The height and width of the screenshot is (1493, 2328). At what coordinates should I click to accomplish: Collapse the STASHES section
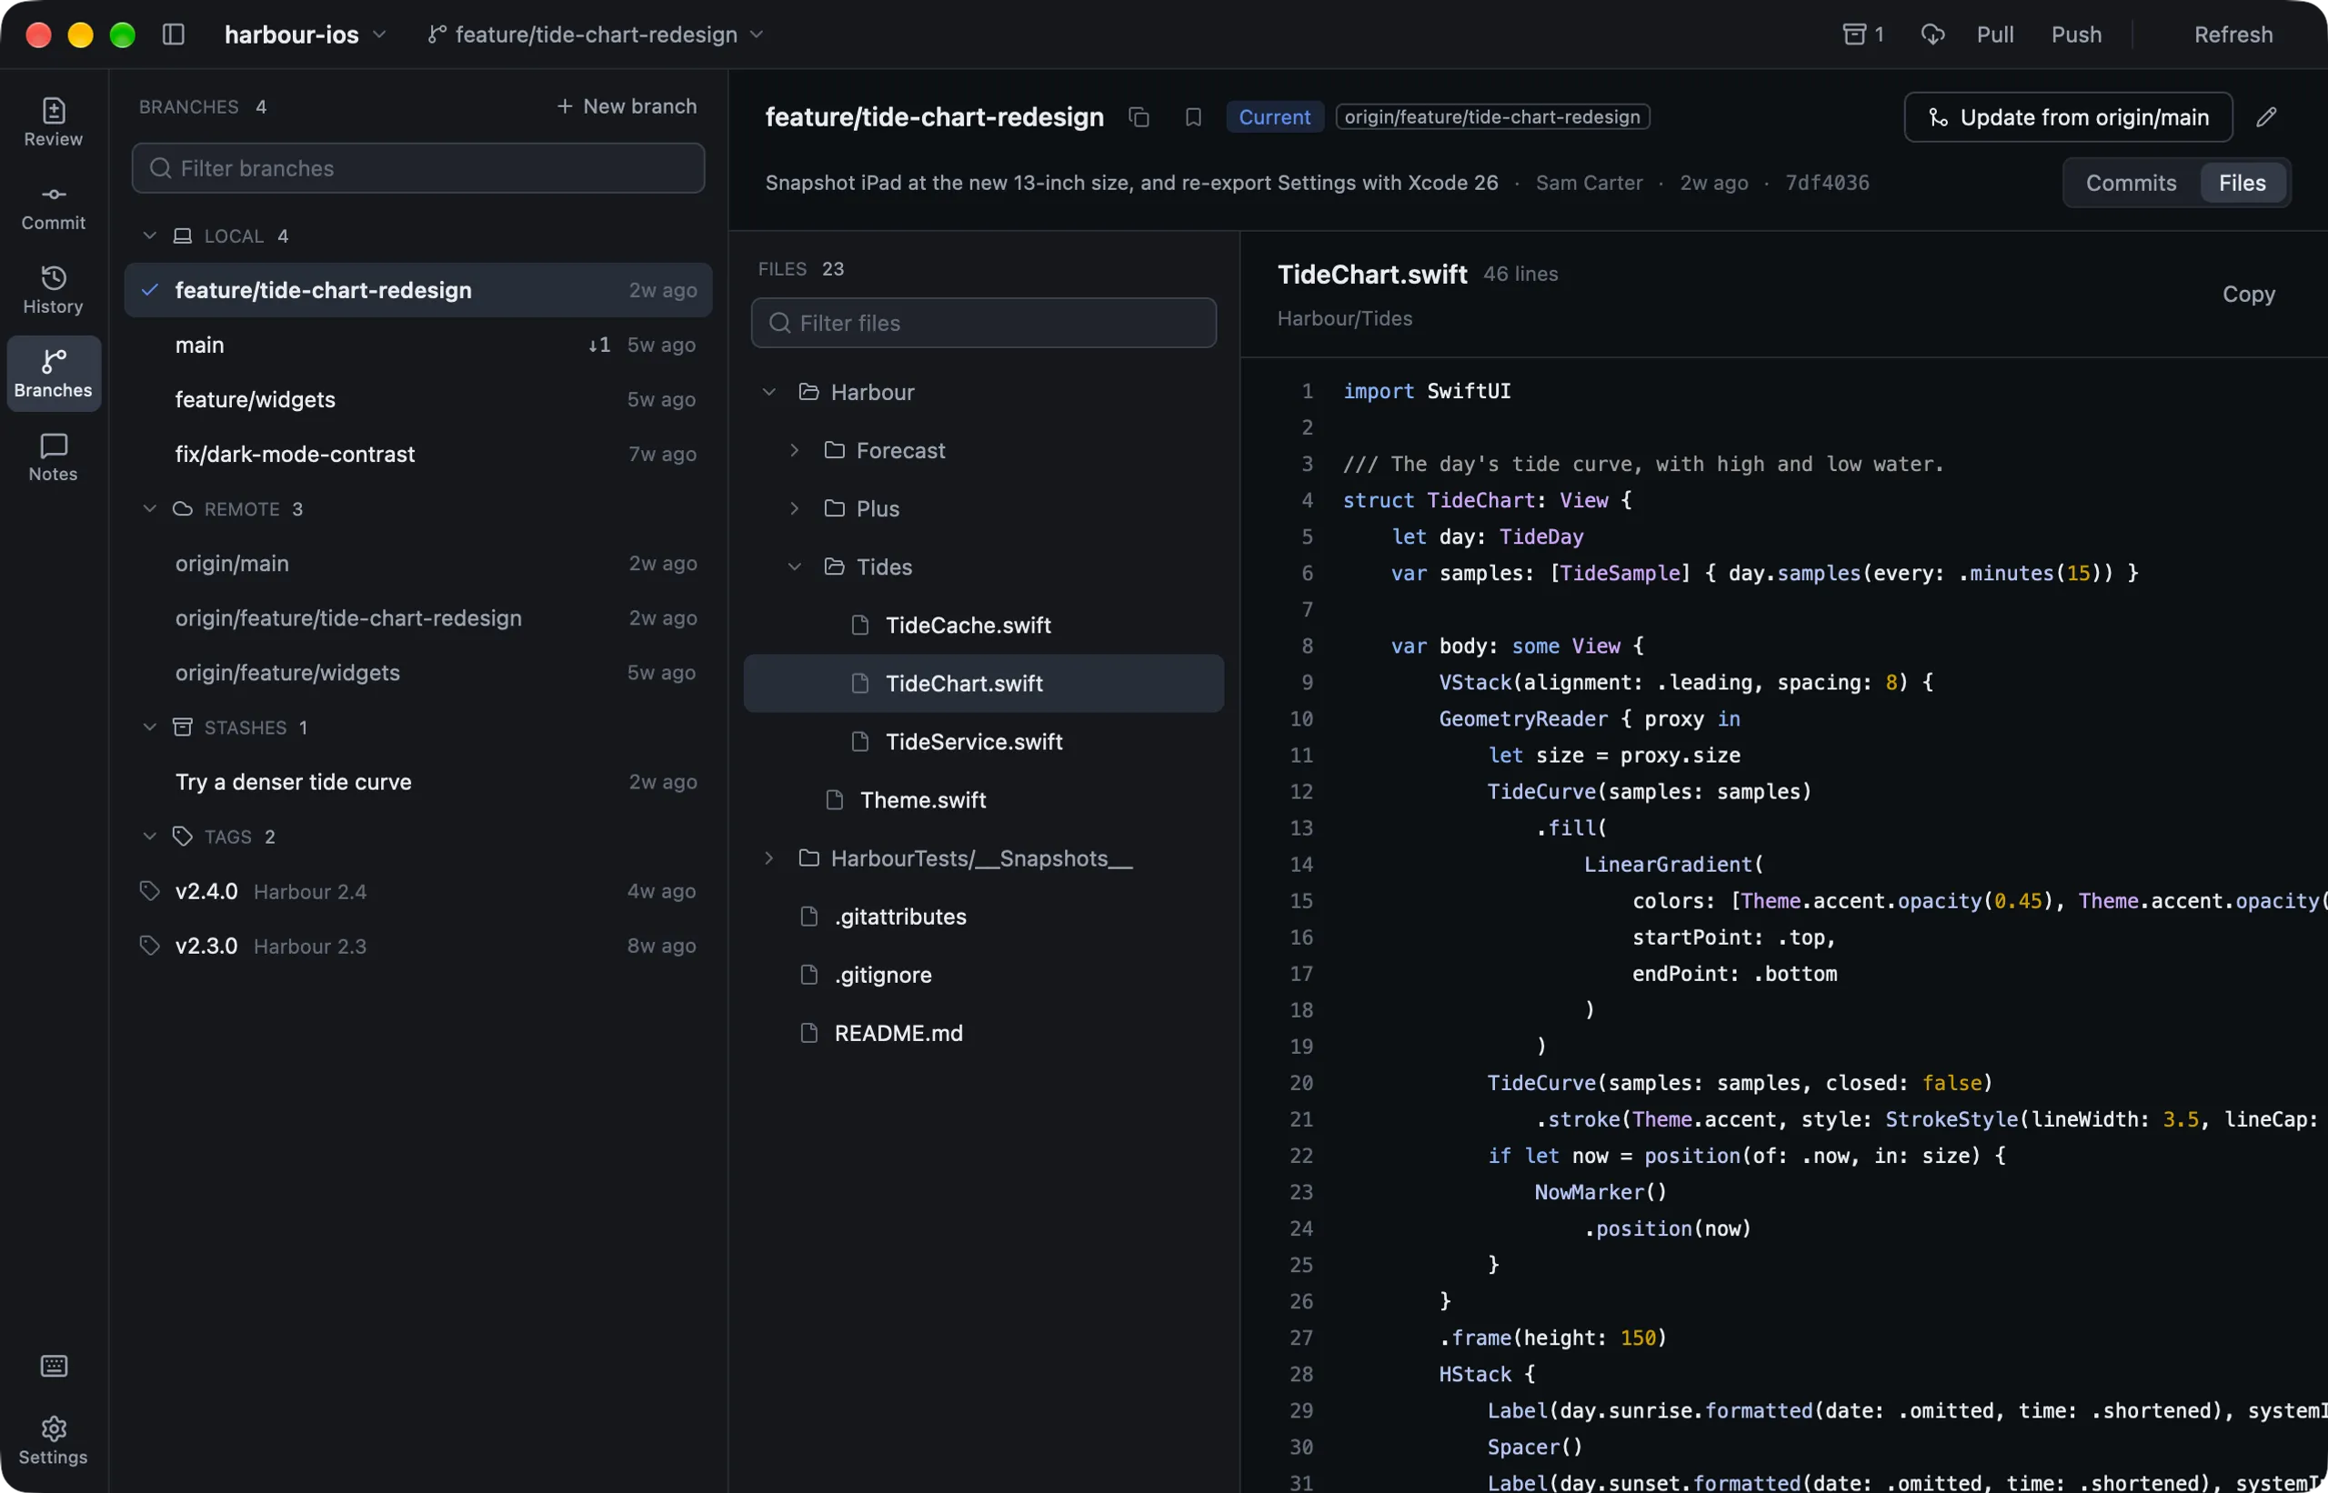click(x=149, y=727)
